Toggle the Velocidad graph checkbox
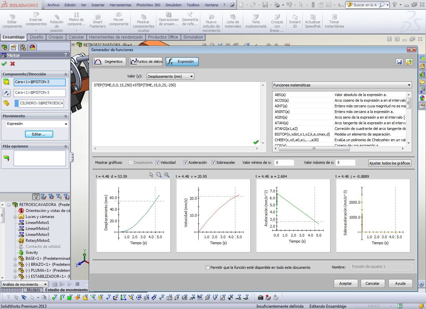Image resolution: width=426 pixels, height=309 pixels. (157, 162)
